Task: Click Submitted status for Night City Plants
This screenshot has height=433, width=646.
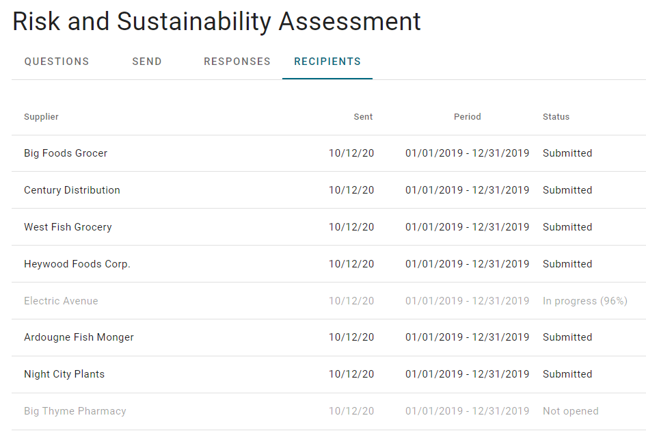Action: (x=567, y=374)
